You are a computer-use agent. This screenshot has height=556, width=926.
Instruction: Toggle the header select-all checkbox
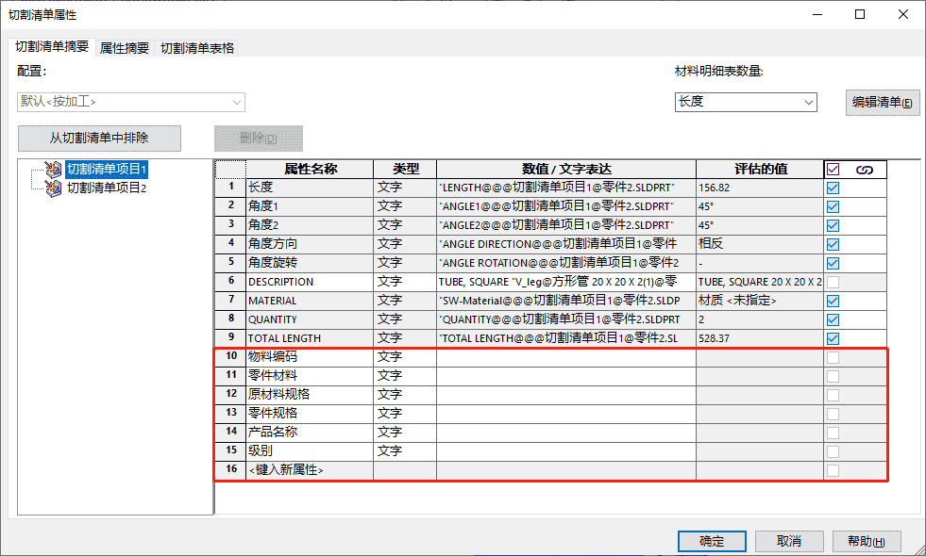point(833,170)
